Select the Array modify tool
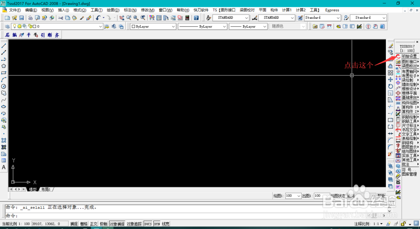This screenshot has height=229, width=420. click(x=391, y=73)
